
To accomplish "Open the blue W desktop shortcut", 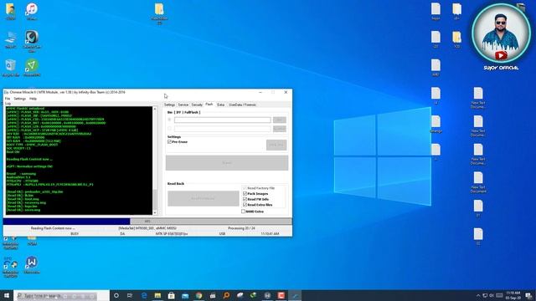I will [x=32, y=265].
